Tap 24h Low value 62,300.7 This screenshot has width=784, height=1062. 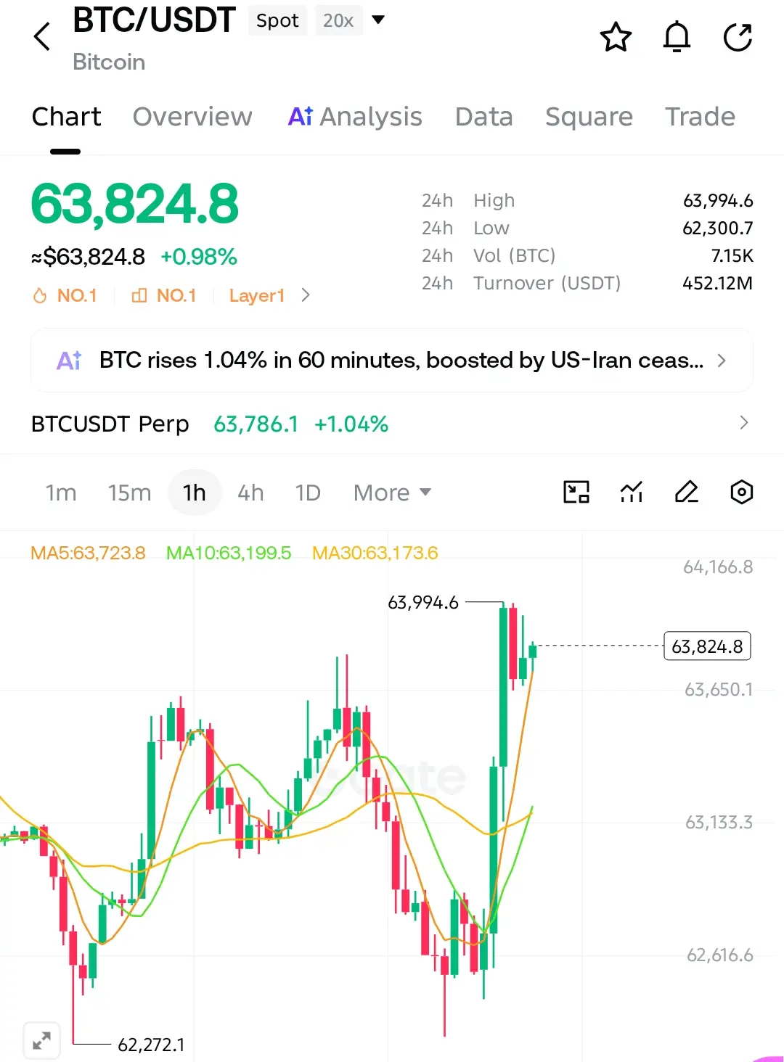click(718, 228)
